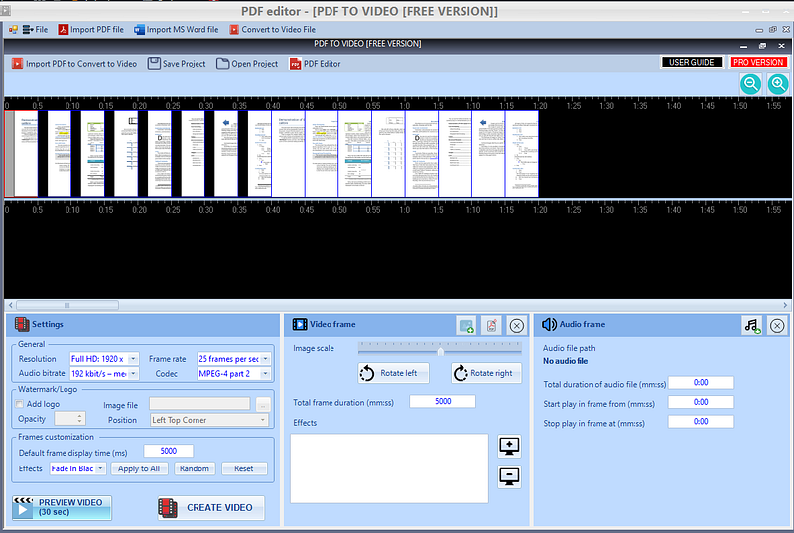Zoom out the timeline with the minus magnifier
This screenshot has width=794, height=533.
750,84
